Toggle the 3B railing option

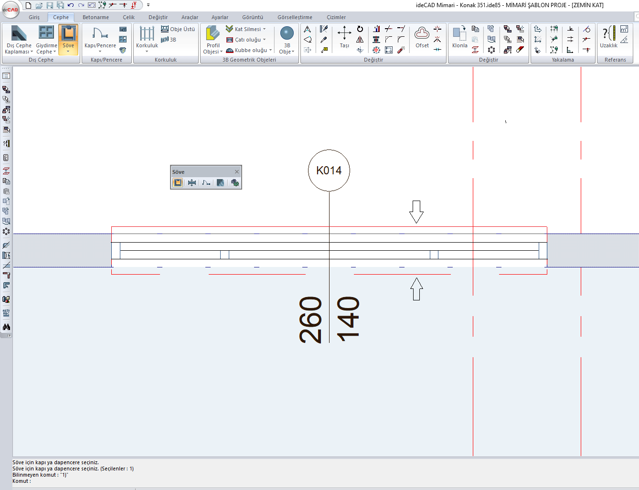point(169,40)
